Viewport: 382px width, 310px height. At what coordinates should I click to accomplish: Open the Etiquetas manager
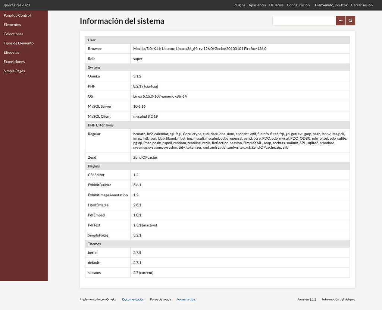[11, 52]
